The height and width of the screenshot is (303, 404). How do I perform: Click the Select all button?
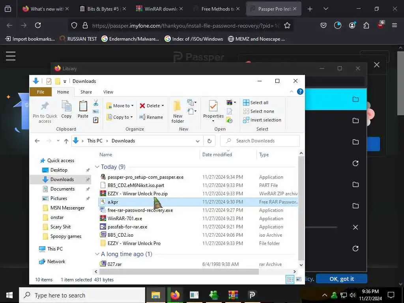pyautogui.click(x=256, y=103)
